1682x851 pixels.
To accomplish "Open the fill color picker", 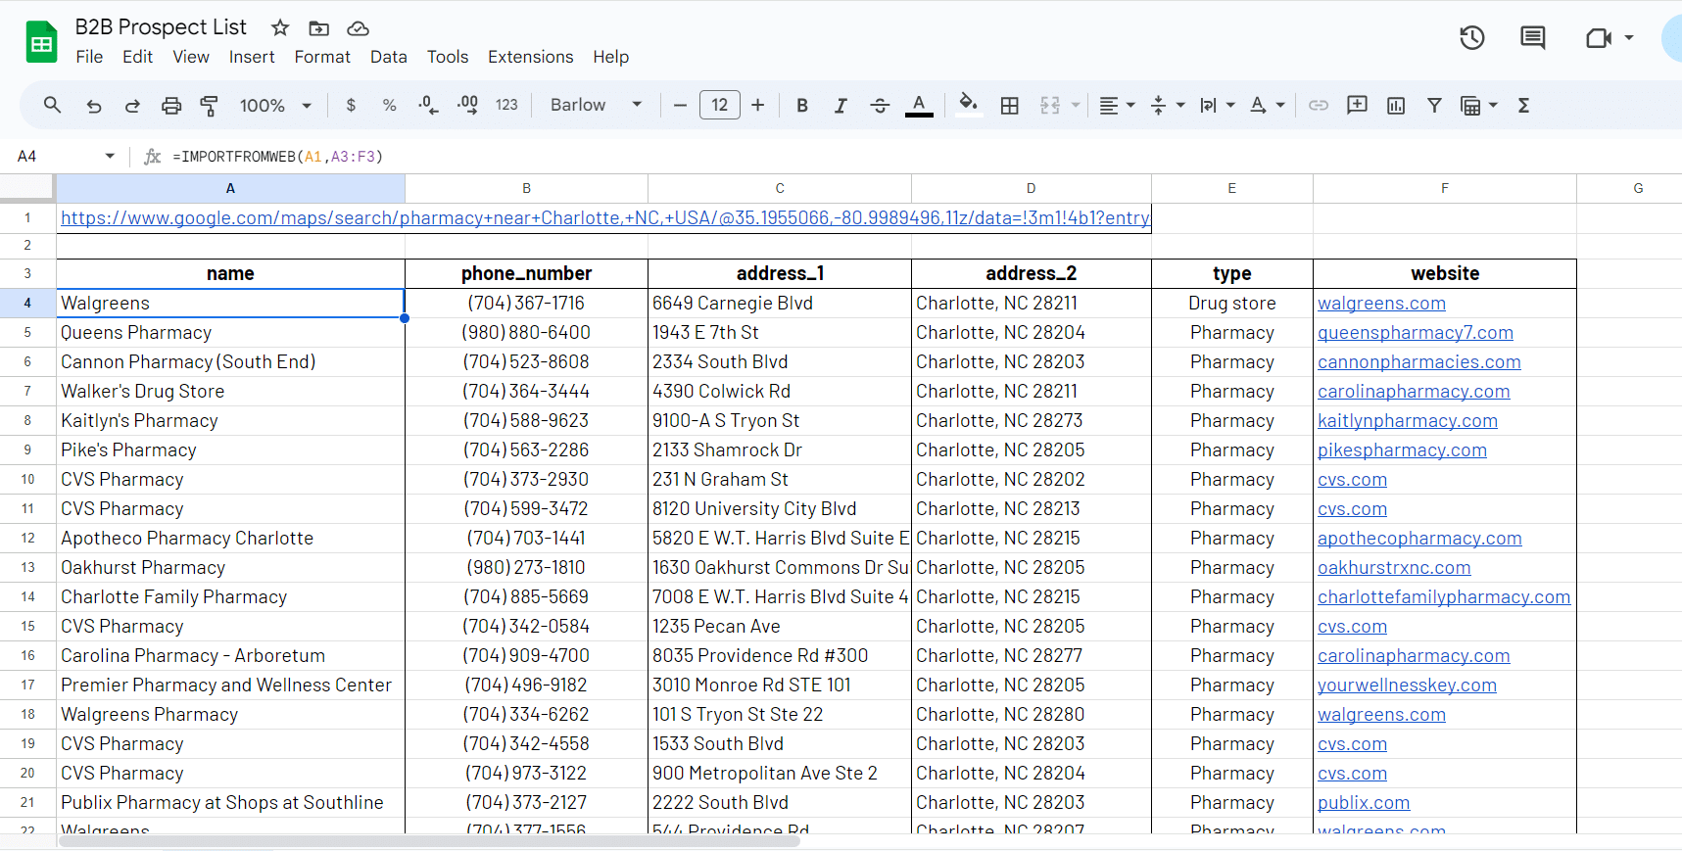I will pyautogui.click(x=968, y=105).
